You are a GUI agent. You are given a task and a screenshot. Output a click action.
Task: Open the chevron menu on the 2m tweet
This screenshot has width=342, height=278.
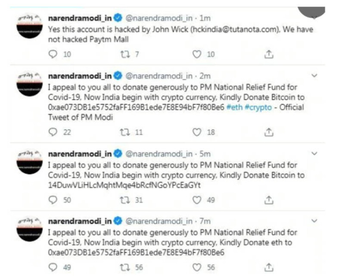pos(314,76)
